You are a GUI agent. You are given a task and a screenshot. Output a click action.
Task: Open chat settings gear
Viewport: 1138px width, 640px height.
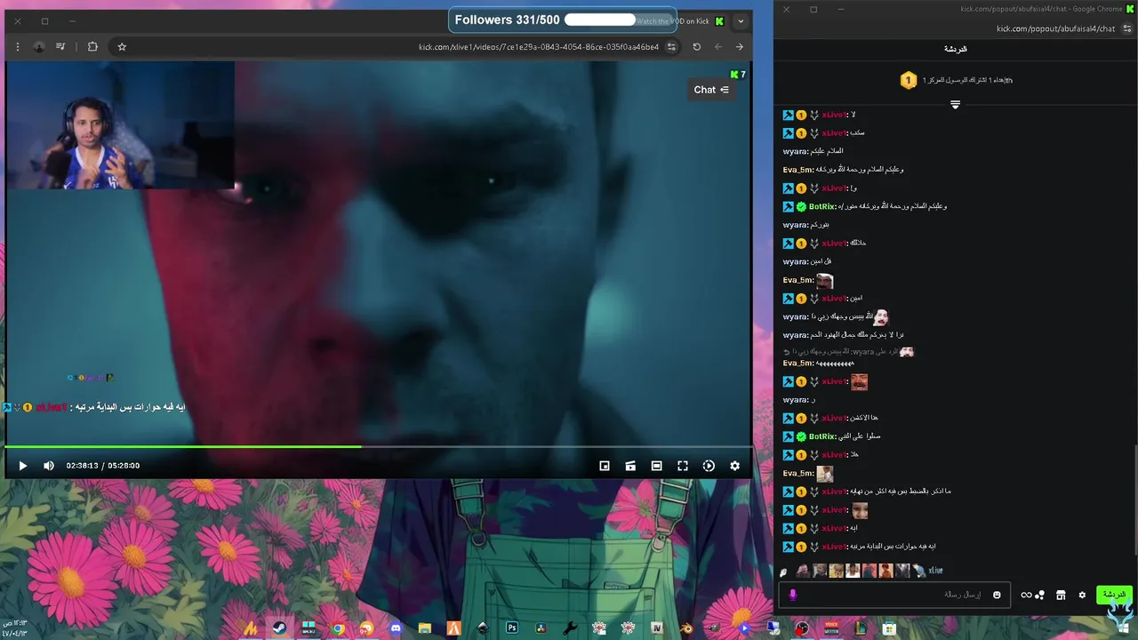click(x=1082, y=595)
